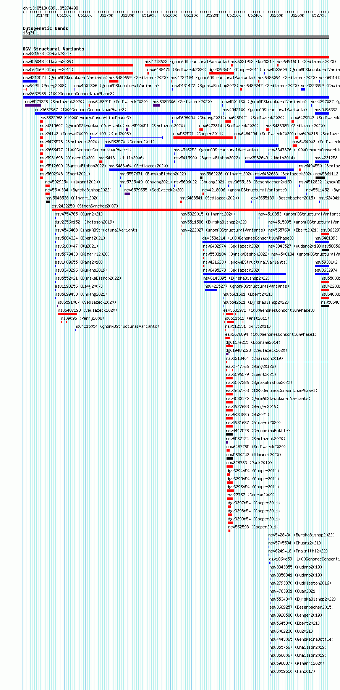Click nsv5848538 (Almarri2020) variant label
The image size is (340, 690).
click(x=73, y=198)
